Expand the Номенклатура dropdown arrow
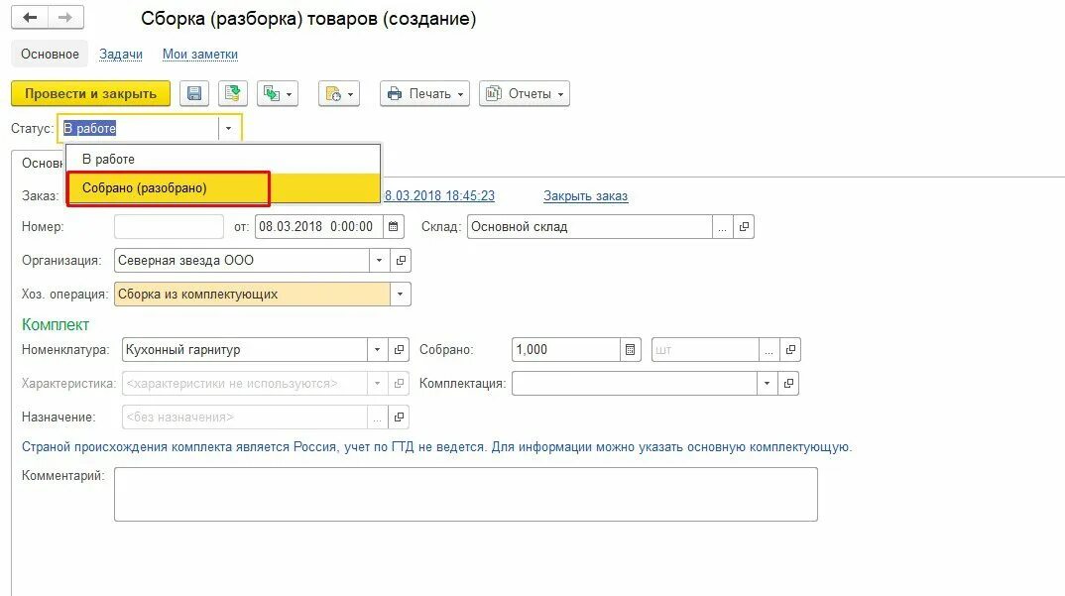 click(378, 350)
